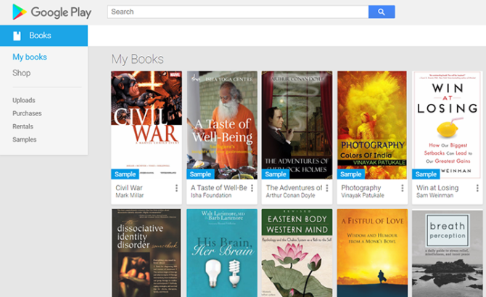Image resolution: width=486 pixels, height=297 pixels.
Task: Click The Adventures of title link
Action: (x=295, y=188)
